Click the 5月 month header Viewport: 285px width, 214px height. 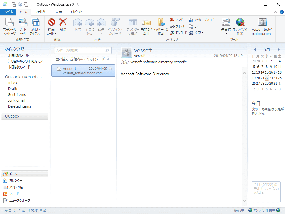coord(267,50)
